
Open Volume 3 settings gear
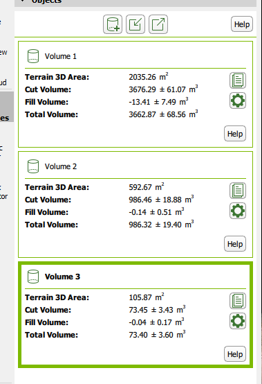[x=238, y=321]
